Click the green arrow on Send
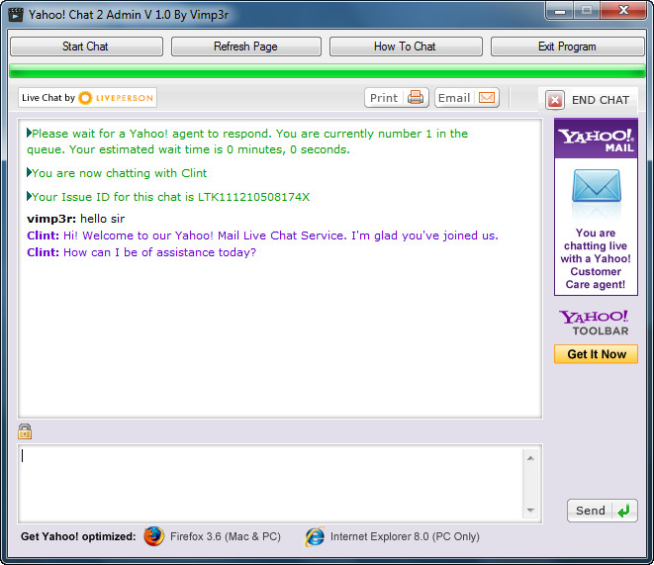Image resolution: width=654 pixels, height=565 pixels. click(x=624, y=511)
